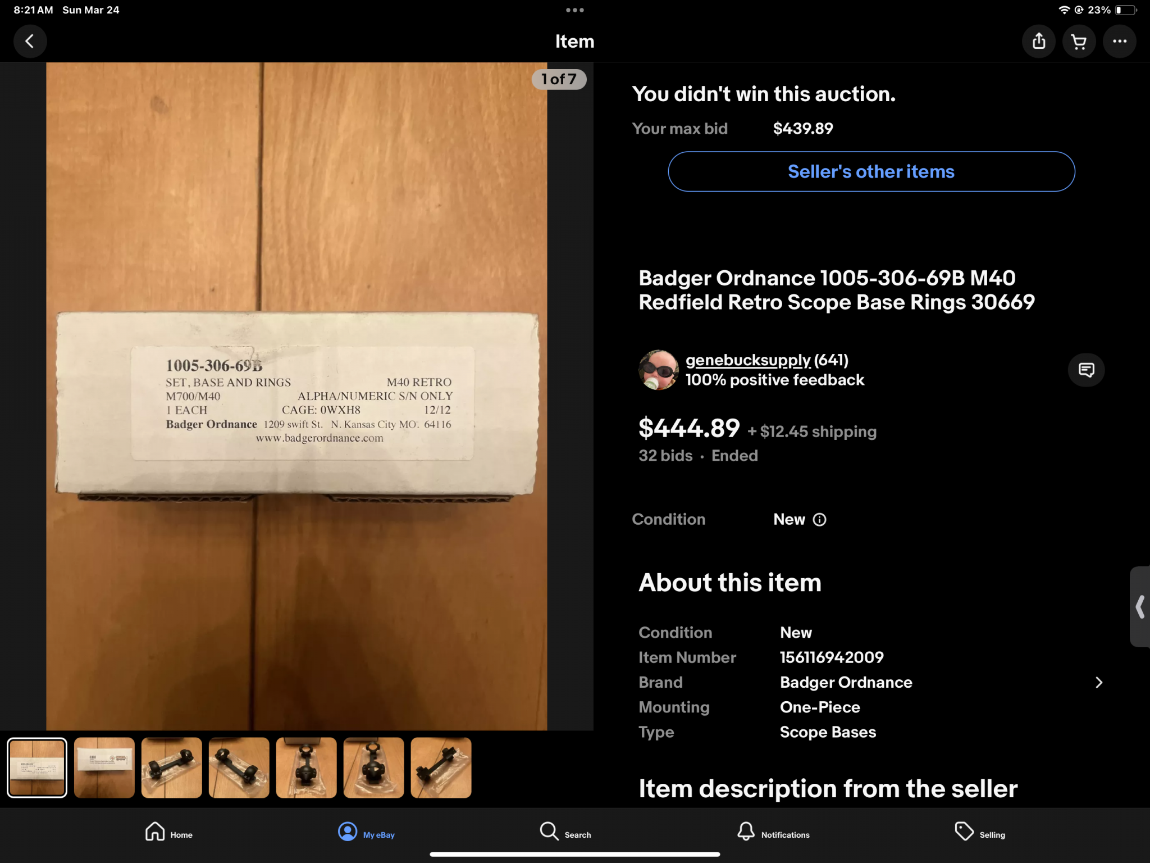Viewport: 1150px width, 863px height.
Task: Message the seller via chat icon
Action: pos(1086,370)
